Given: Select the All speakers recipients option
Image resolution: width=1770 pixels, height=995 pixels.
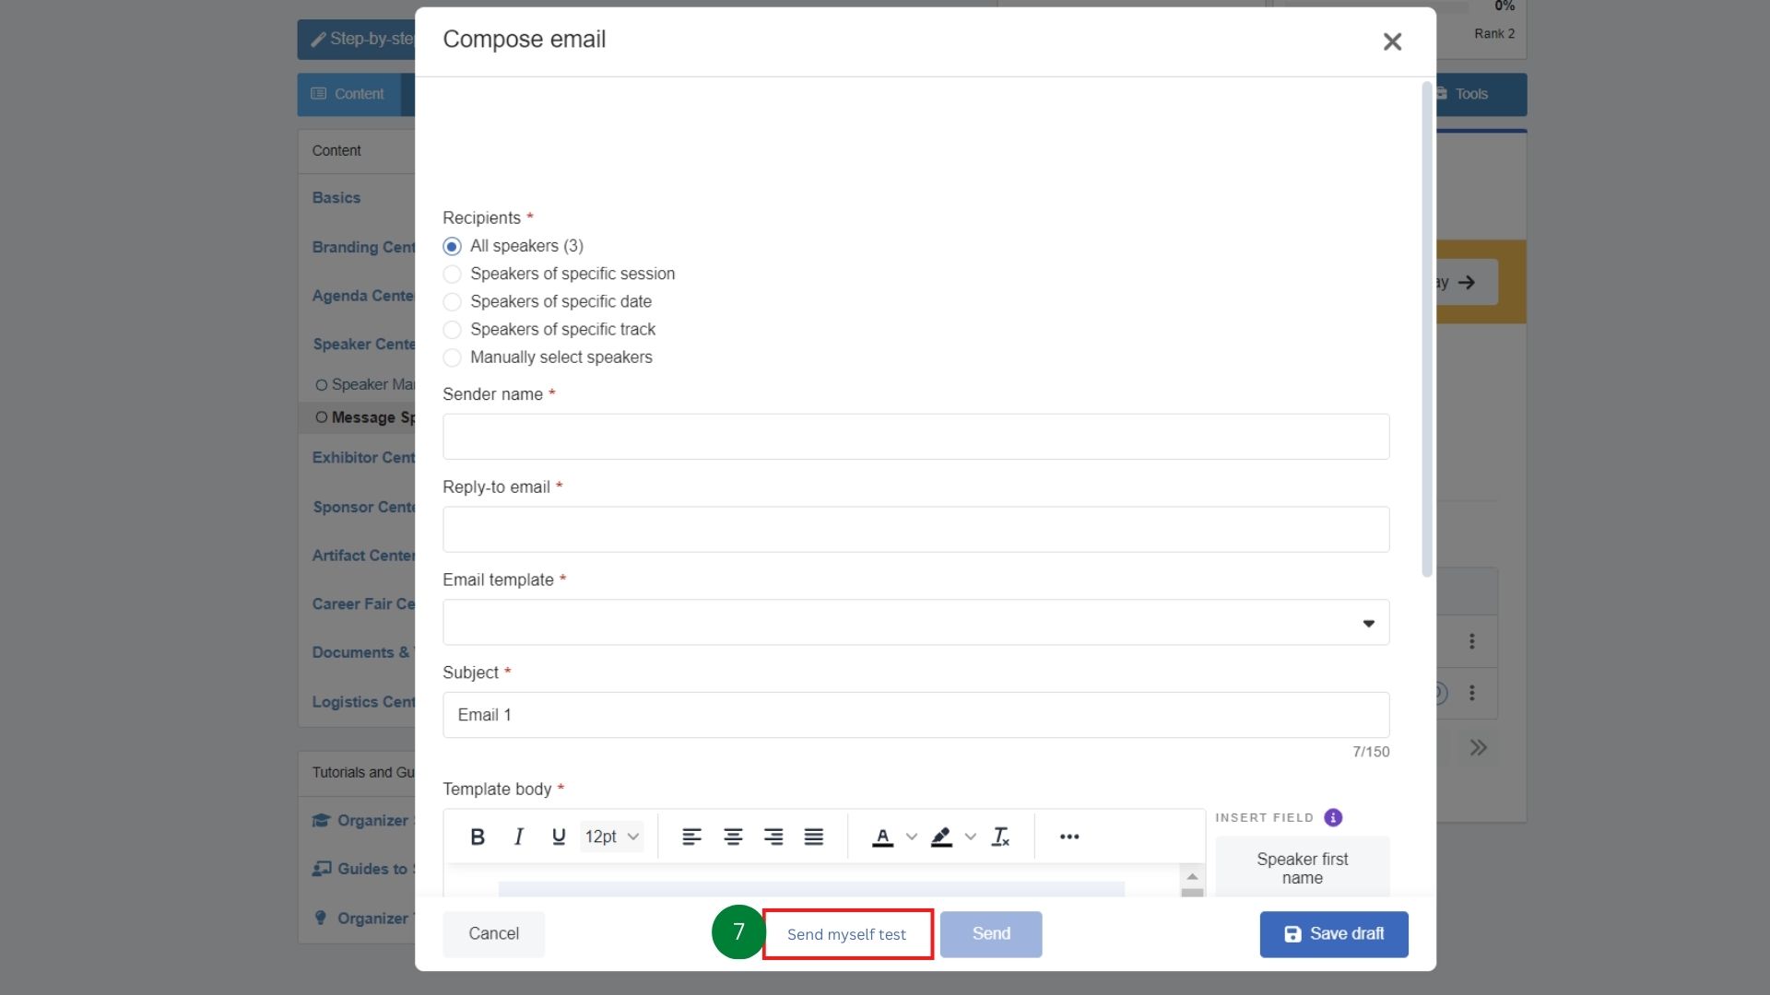Looking at the screenshot, I should (x=453, y=246).
